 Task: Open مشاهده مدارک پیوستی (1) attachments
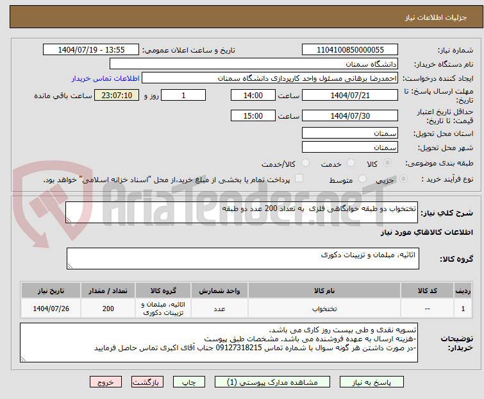[272, 382]
